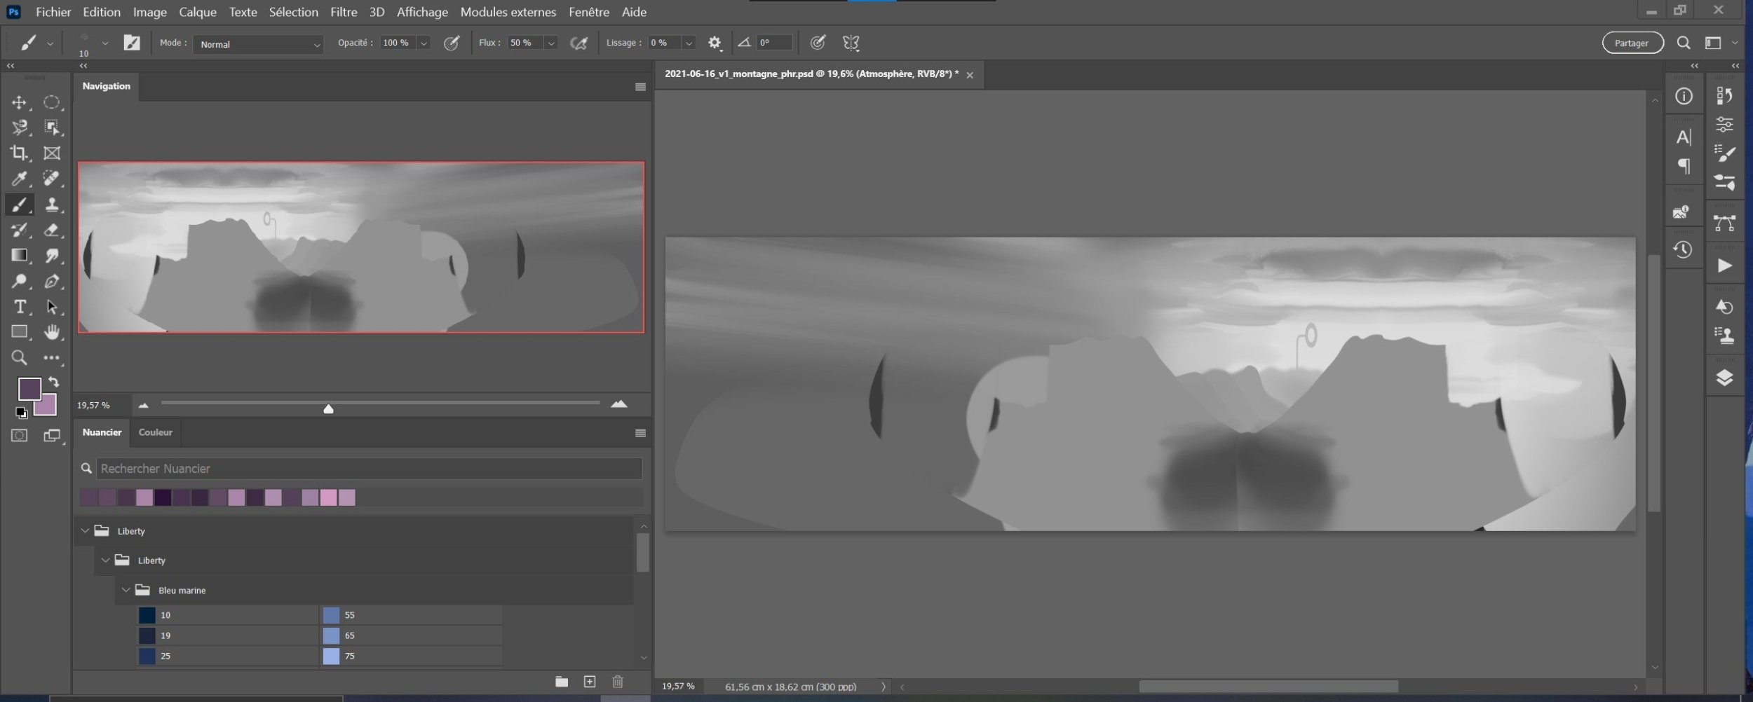Open the Flux percentage dropdown
This screenshot has height=702, width=1753.
coord(551,43)
